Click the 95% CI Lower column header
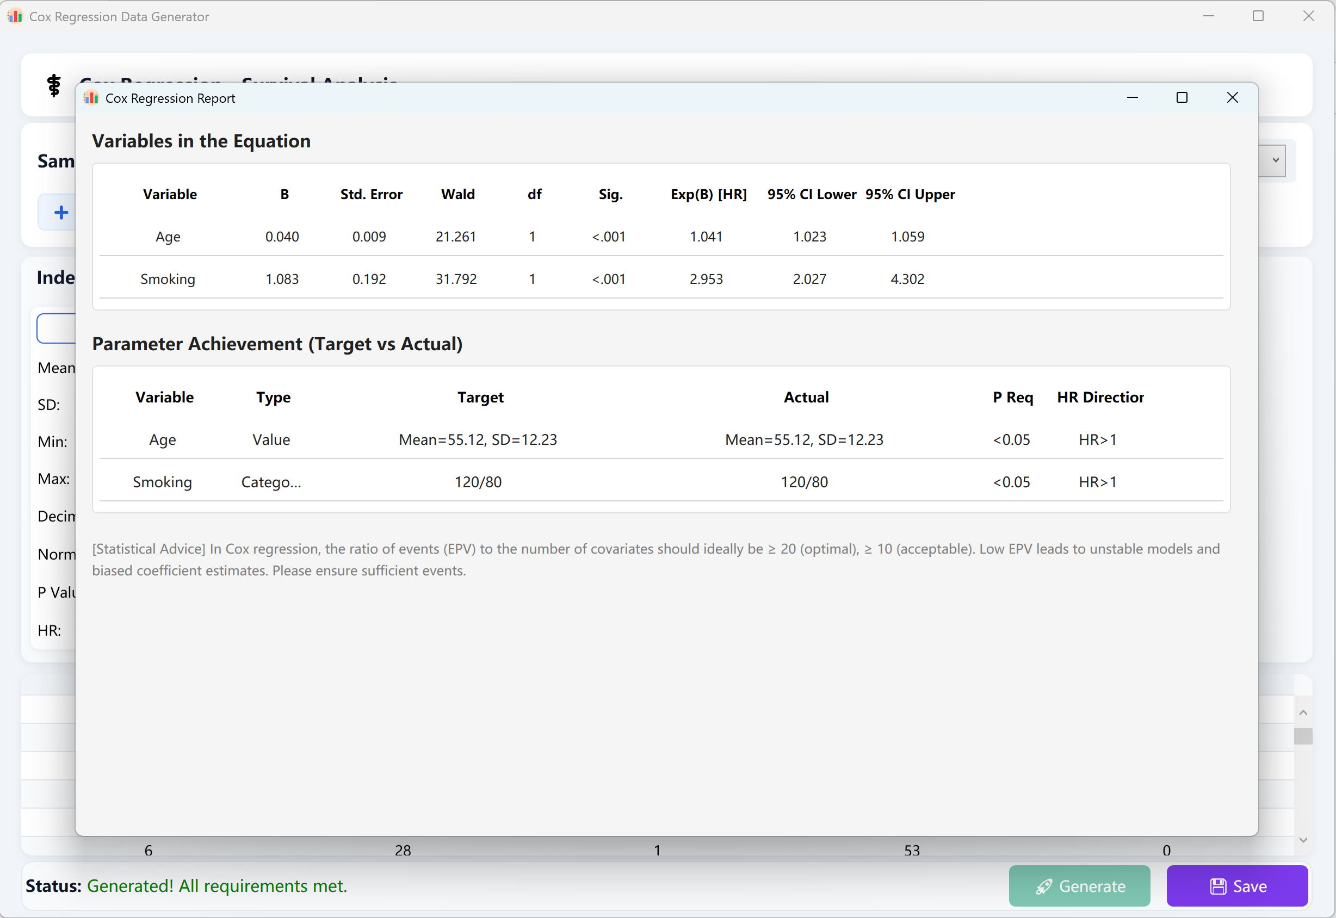Image resolution: width=1336 pixels, height=918 pixels. point(812,194)
